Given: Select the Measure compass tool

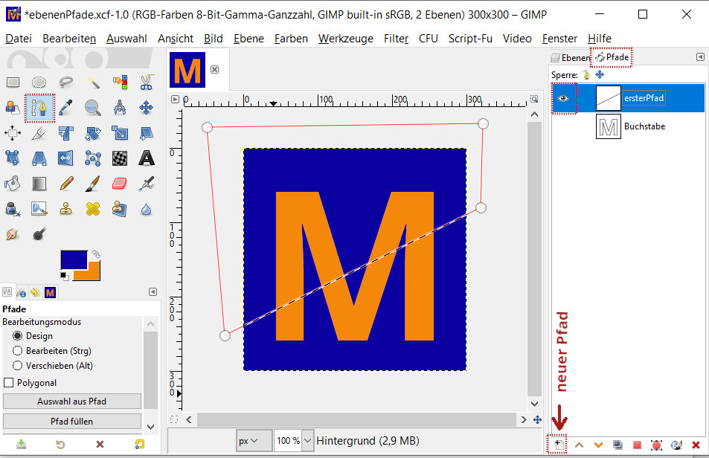Looking at the screenshot, I should click(120, 108).
